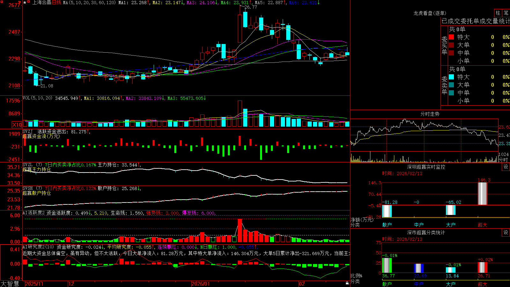This screenshot has width=510, height=287.
Task: Toggle the 日线 period label
Action: click(56, 3)
